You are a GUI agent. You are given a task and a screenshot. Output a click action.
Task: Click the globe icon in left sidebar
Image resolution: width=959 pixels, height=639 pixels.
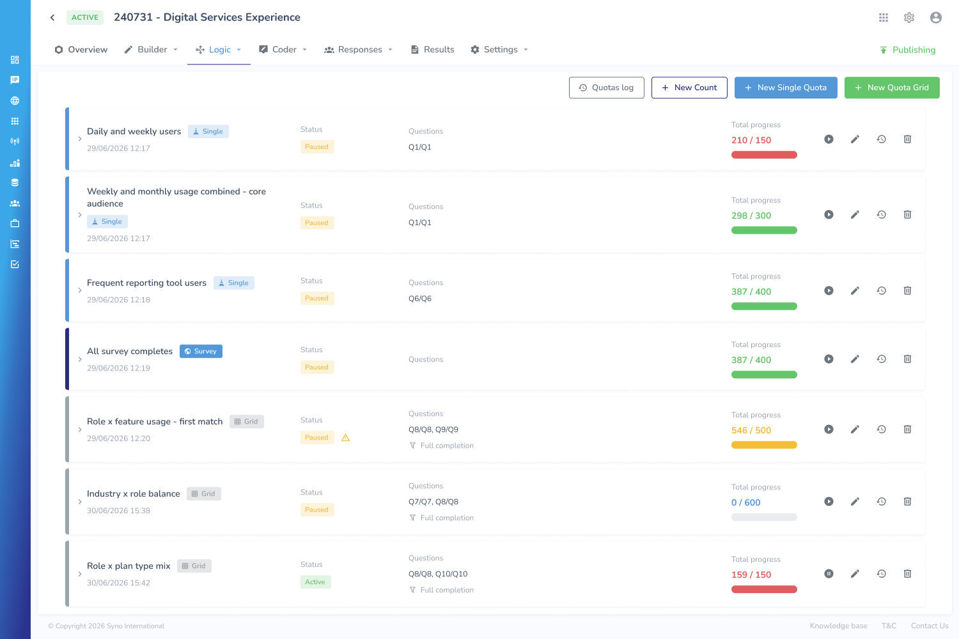[15, 101]
